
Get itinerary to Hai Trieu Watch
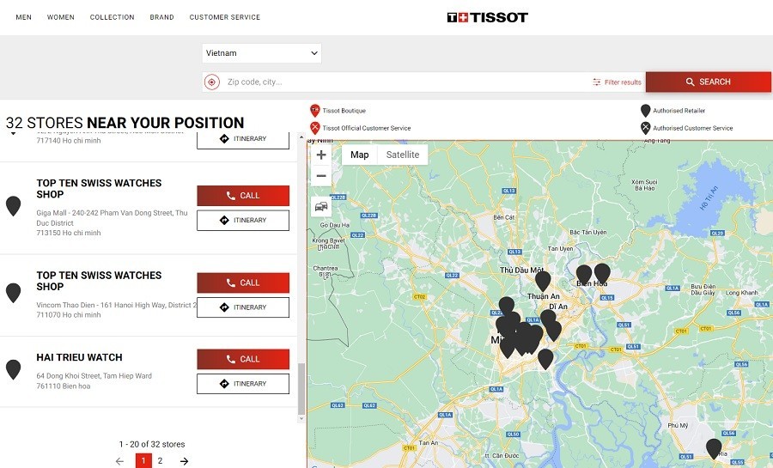pos(243,384)
